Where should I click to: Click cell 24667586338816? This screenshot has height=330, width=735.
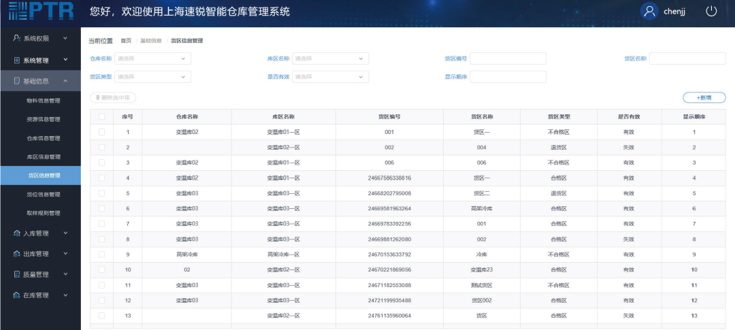(x=389, y=178)
